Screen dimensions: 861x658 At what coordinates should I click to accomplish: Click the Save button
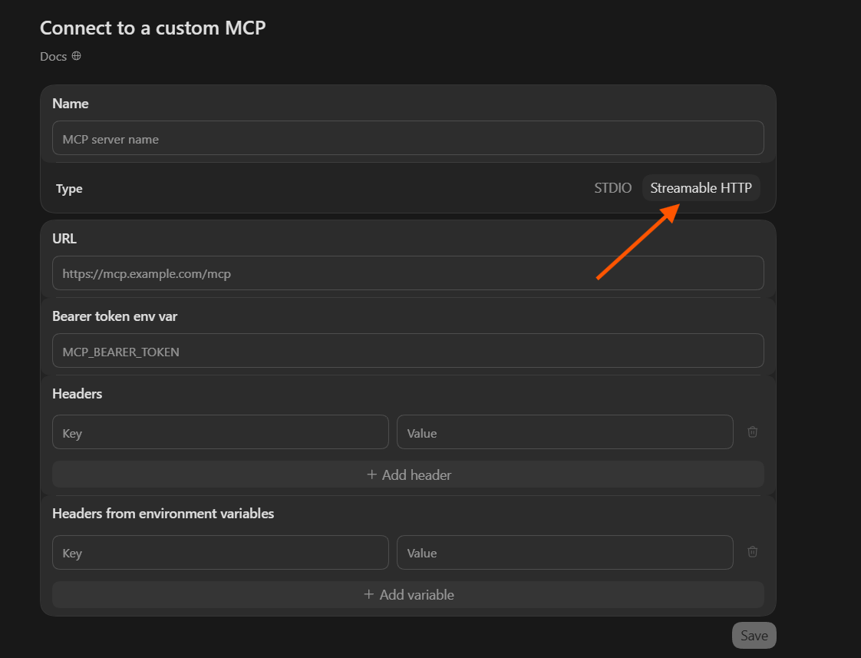tap(754, 636)
